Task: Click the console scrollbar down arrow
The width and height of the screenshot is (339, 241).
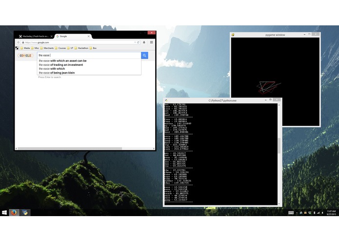Action: point(279,203)
